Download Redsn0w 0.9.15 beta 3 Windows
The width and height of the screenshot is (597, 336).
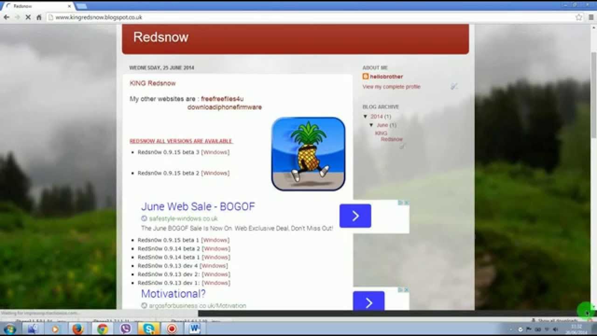[215, 152]
